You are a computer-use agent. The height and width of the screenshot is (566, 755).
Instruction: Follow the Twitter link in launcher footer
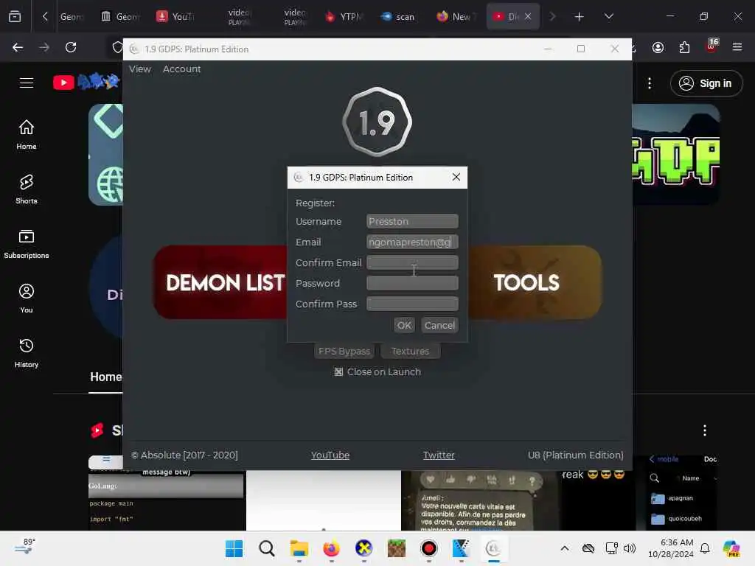click(x=438, y=455)
